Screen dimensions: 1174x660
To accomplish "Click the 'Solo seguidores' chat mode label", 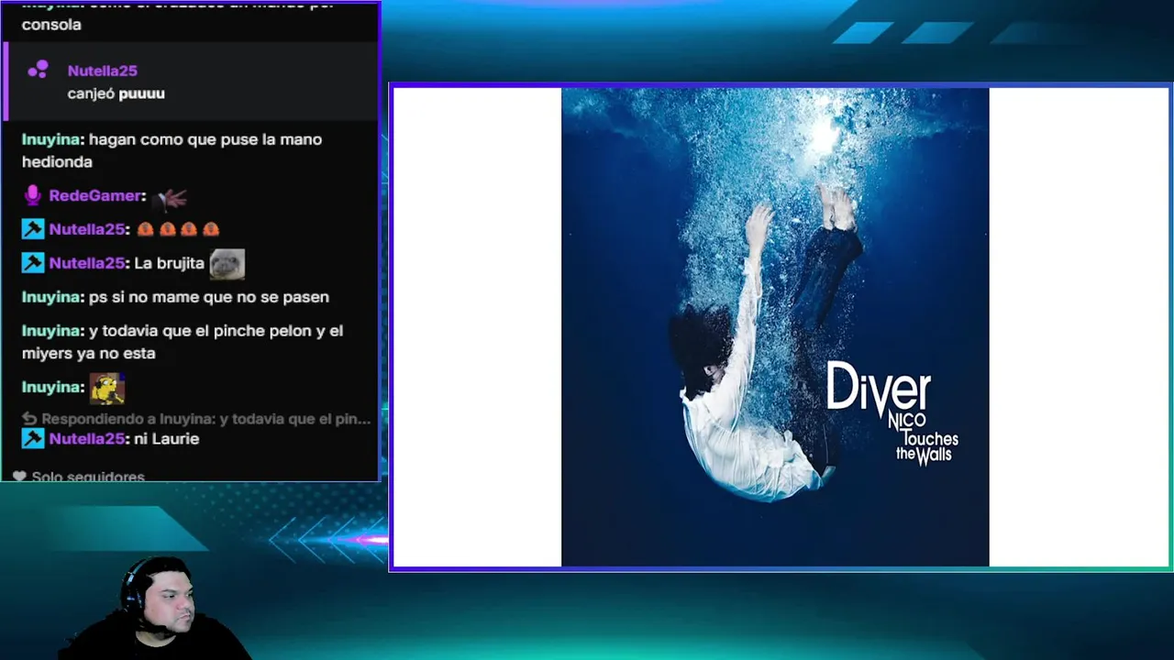I will 88,477.
